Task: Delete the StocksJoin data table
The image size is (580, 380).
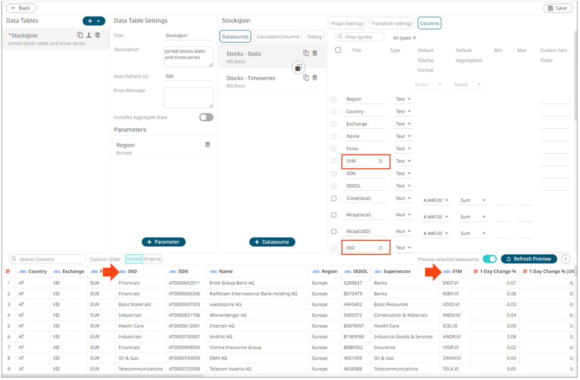Action: 97,35
